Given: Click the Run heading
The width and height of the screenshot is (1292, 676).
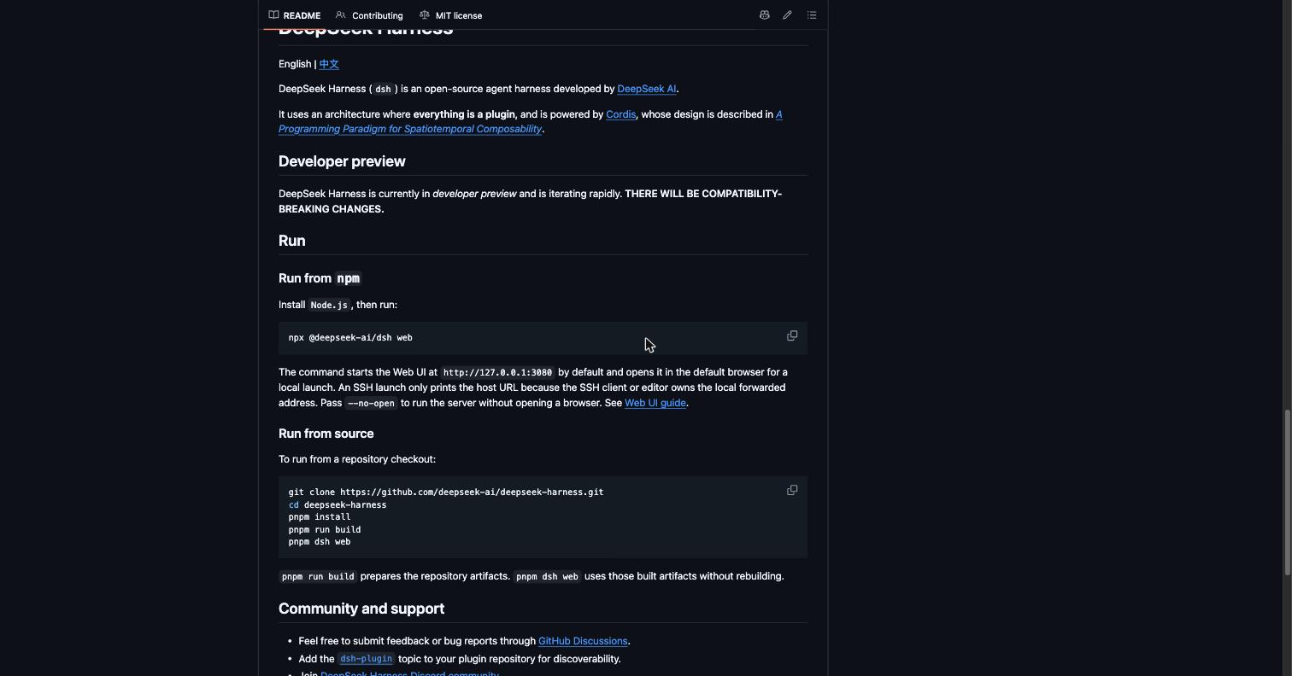Looking at the screenshot, I should pos(292,241).
